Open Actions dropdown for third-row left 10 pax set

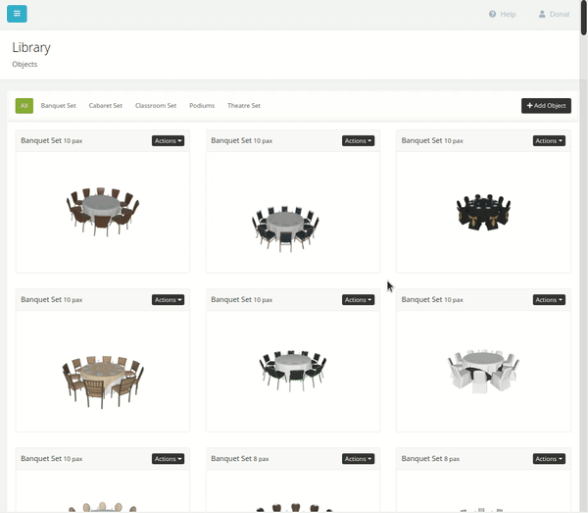point(168,459)
